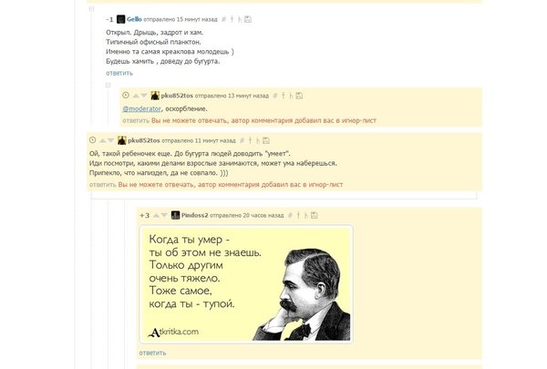Upvote Pindoss2's comment with the up arrow

point(156,215)
